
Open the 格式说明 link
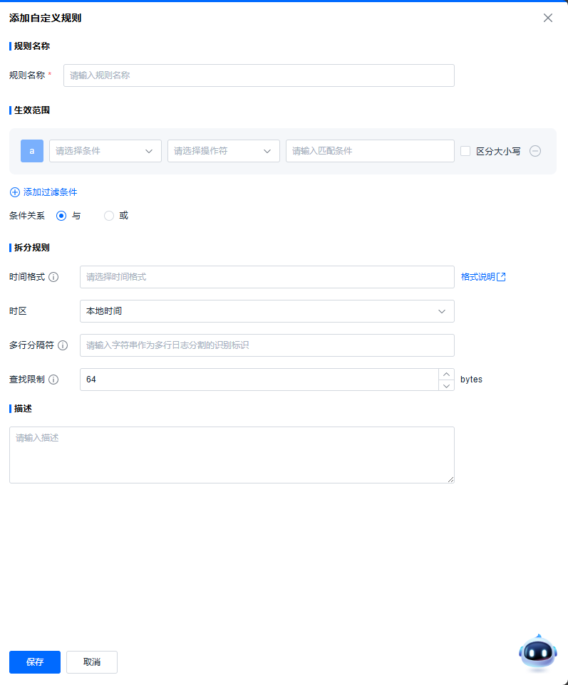(x=483, y=277)
